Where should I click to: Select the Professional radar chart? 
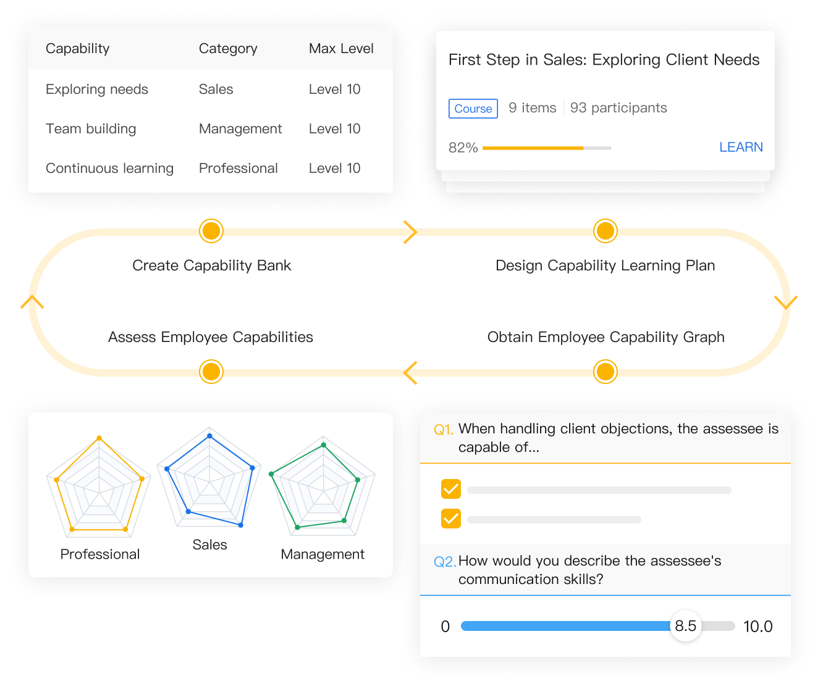coord(99,488)
